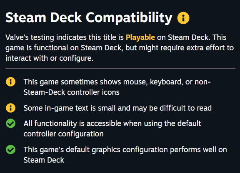
Task: Click the default graphics configuration performance statement
Action: point(125,155)
